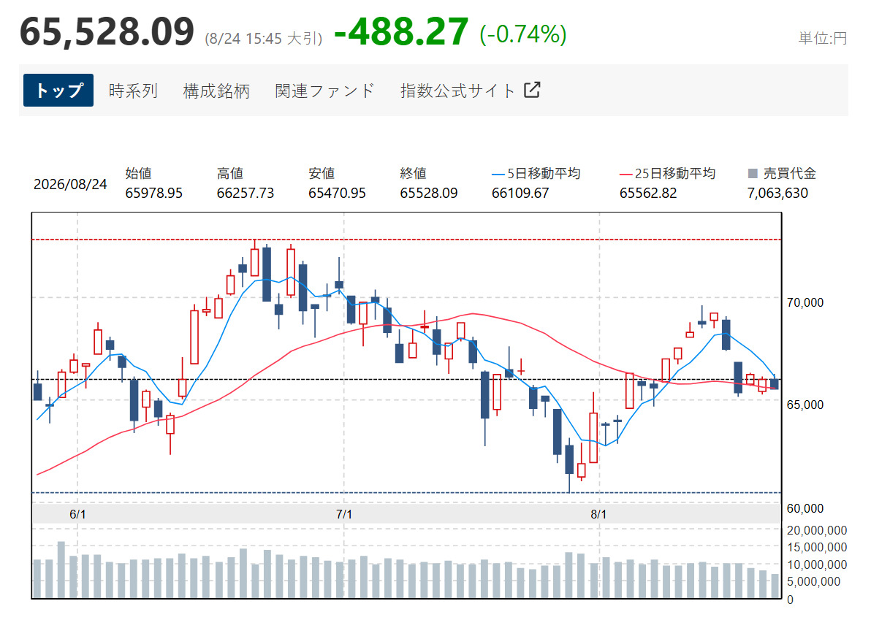Click the 60,000 price axis label
This screenshot has height=620, width=871.
pos(805,508)
